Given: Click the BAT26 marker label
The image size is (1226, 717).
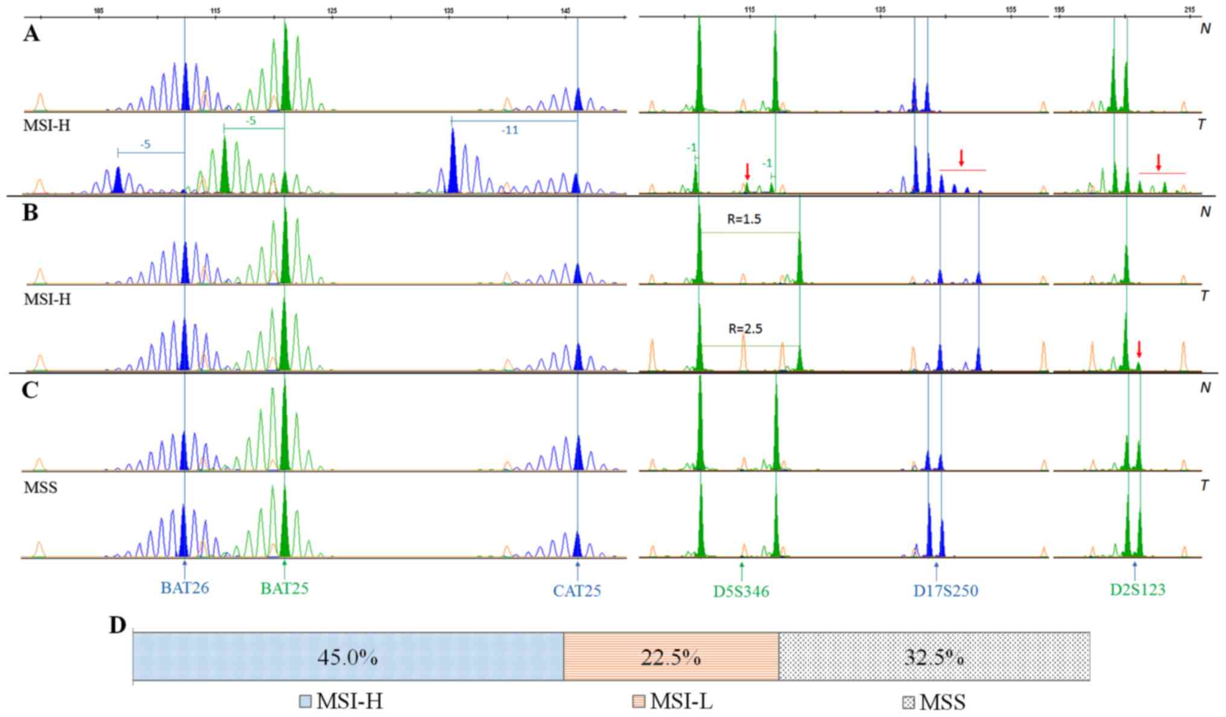Looking at the screenshot, I should click(185, 588).
